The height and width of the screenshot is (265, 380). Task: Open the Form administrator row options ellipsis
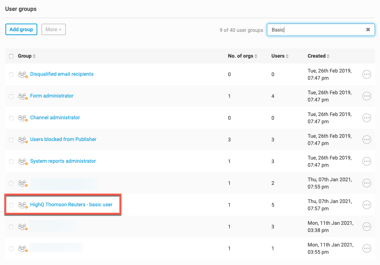coord(367,96)
